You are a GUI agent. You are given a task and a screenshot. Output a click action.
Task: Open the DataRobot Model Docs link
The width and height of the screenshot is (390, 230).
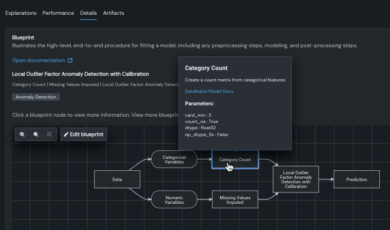click(209, 91)
